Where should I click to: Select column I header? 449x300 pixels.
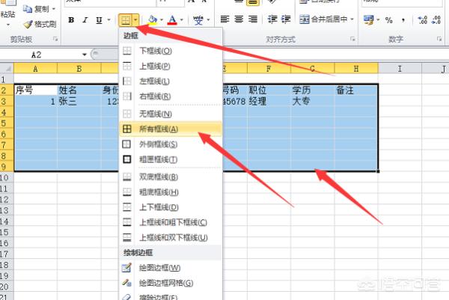(400, 69)
